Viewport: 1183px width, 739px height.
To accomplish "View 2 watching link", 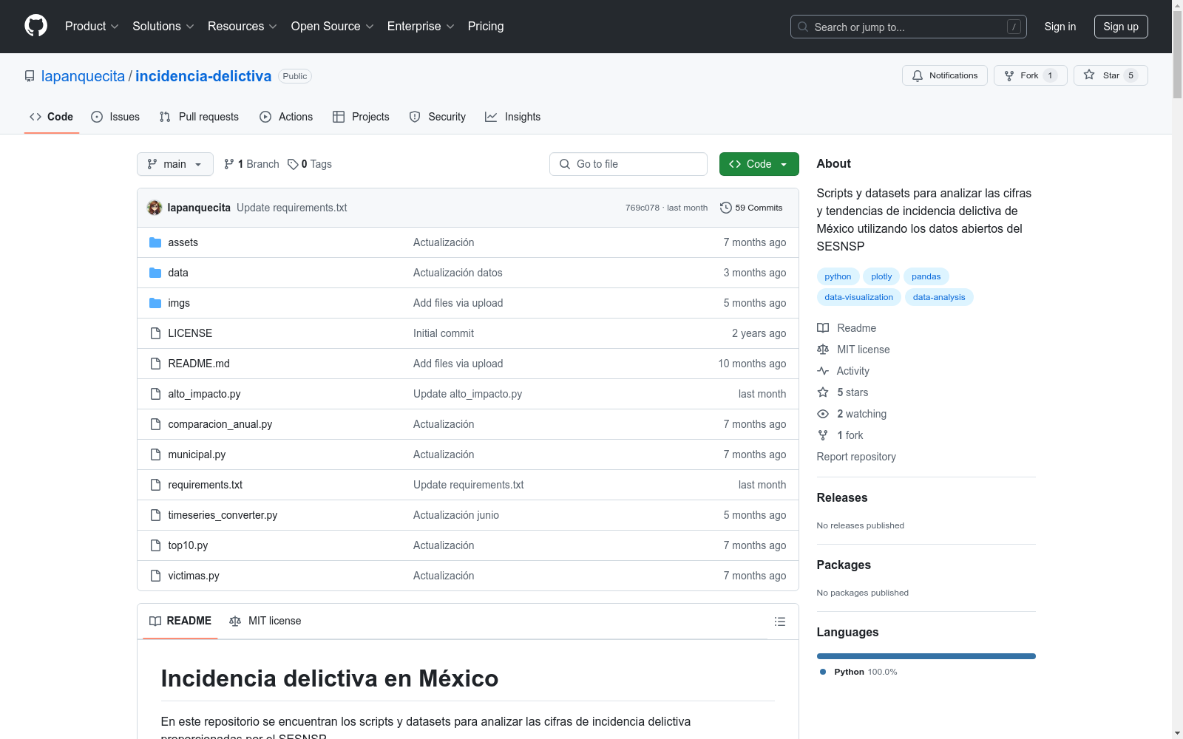I will 852,414.
